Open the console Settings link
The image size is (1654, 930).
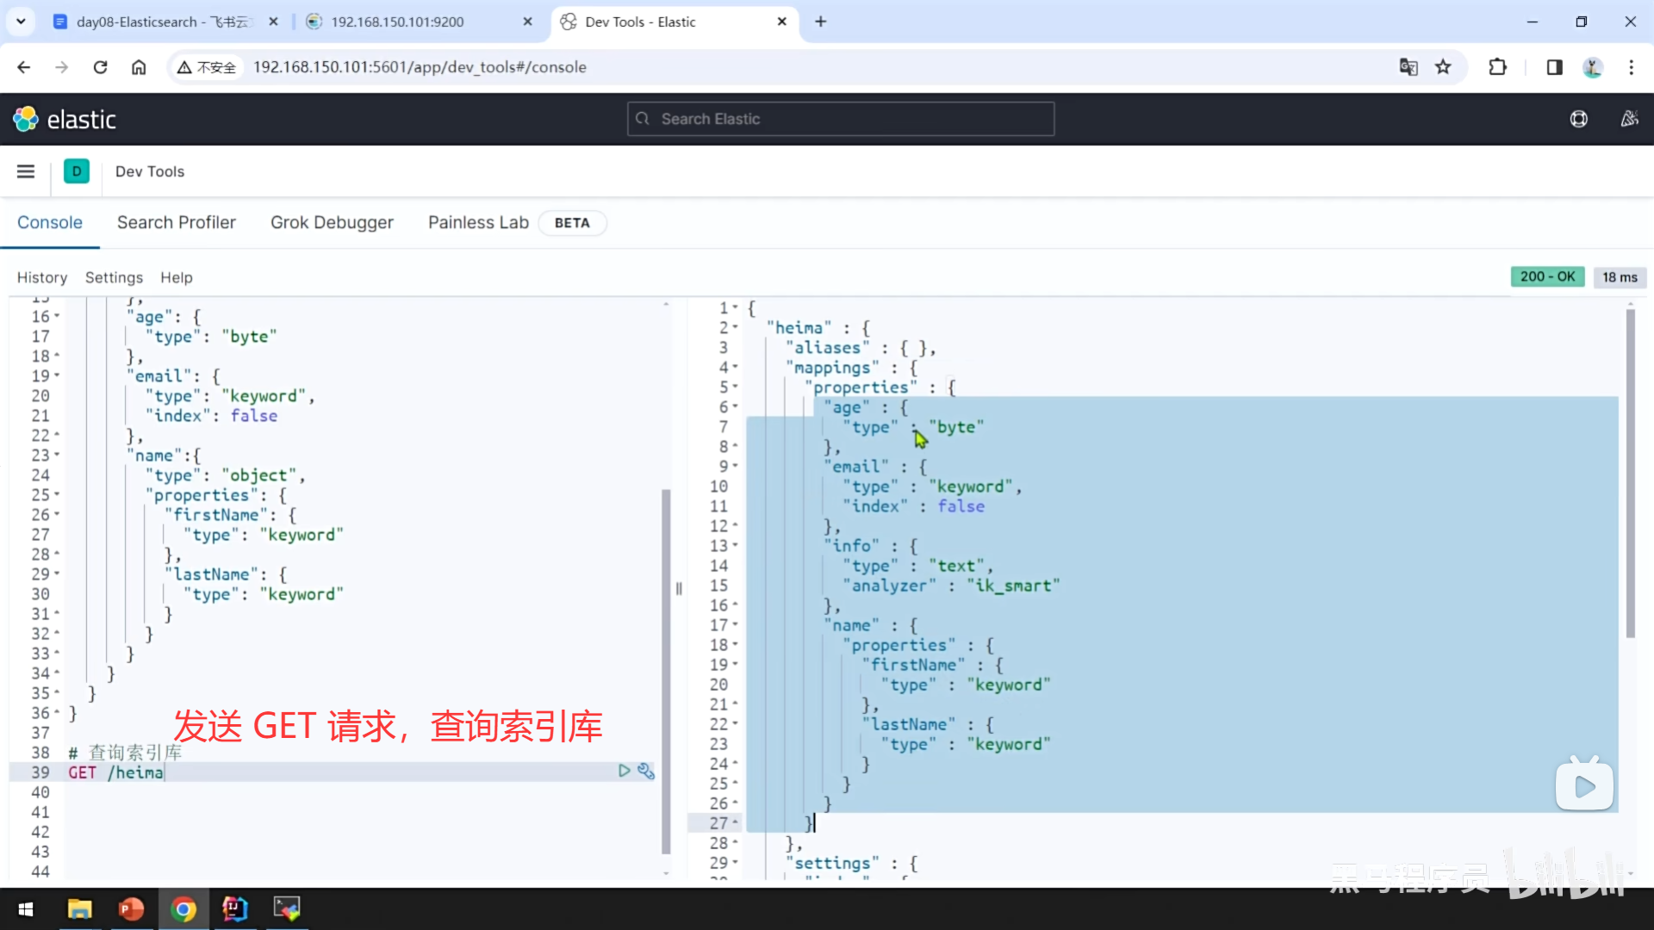pyautogui.click(x=114, y=277)
